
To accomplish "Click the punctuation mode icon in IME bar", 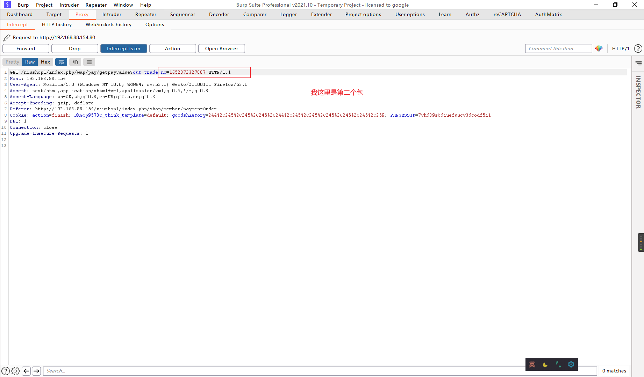I will (558, 364).
